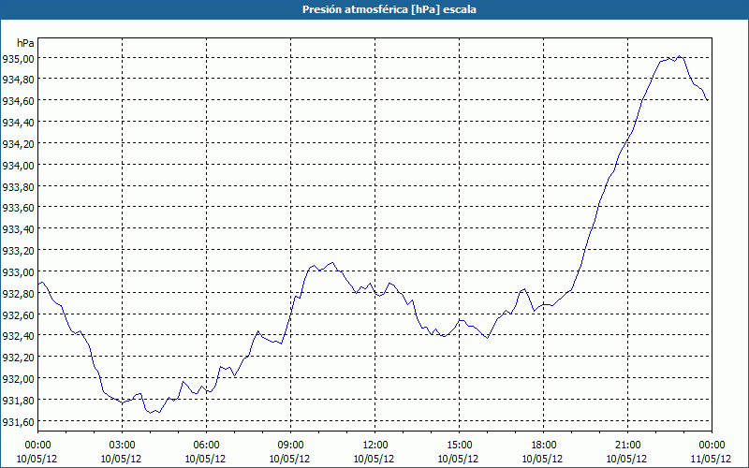Viewport: 749px width, 468px height.
Task: Click the 934,60 y-axis value
Action: pos(19,101)
